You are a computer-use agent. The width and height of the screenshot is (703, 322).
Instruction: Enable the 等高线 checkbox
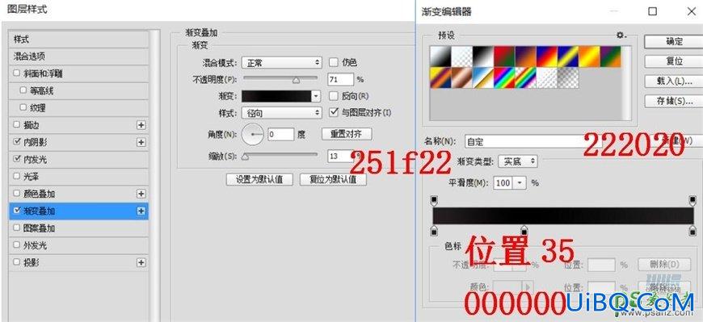23,90
